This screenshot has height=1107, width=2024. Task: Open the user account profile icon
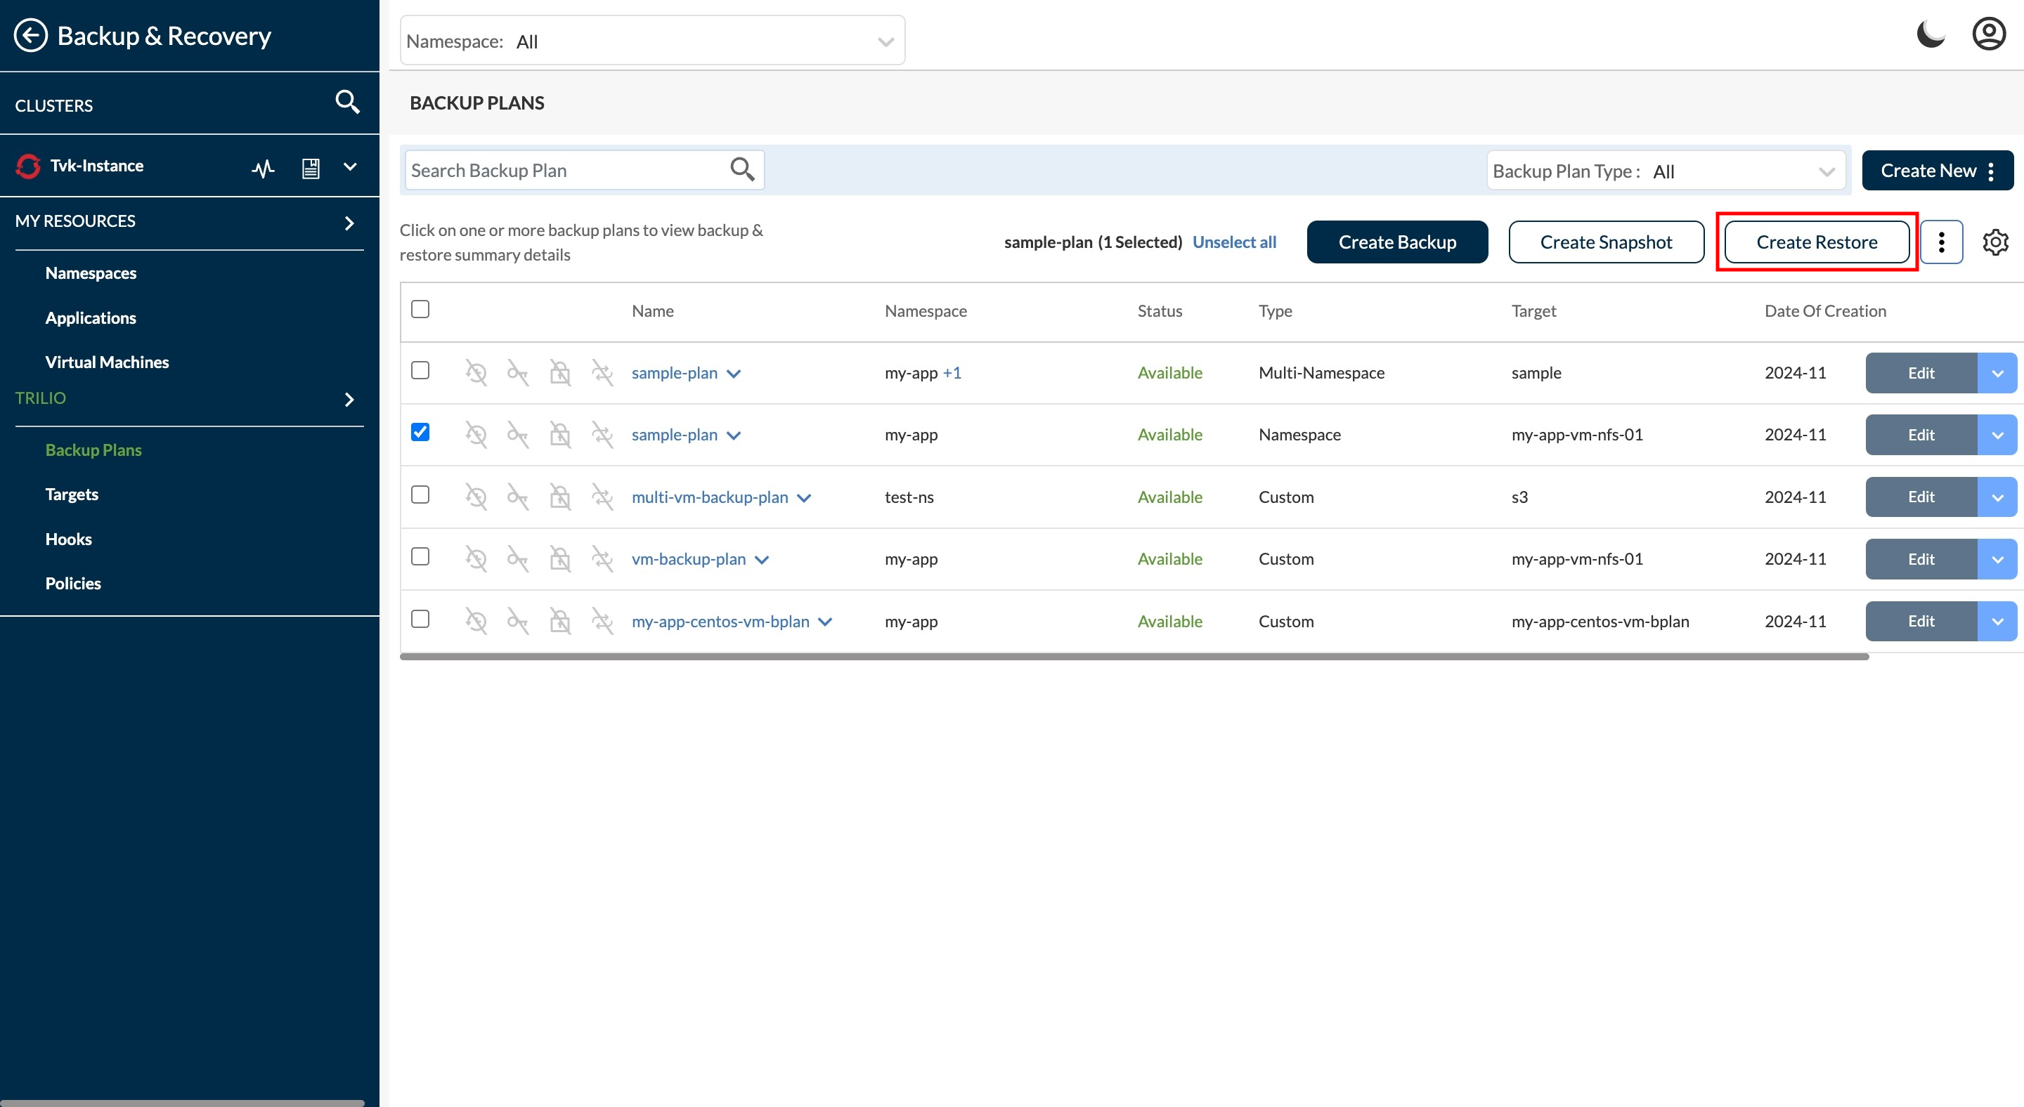click(1989, 34)
